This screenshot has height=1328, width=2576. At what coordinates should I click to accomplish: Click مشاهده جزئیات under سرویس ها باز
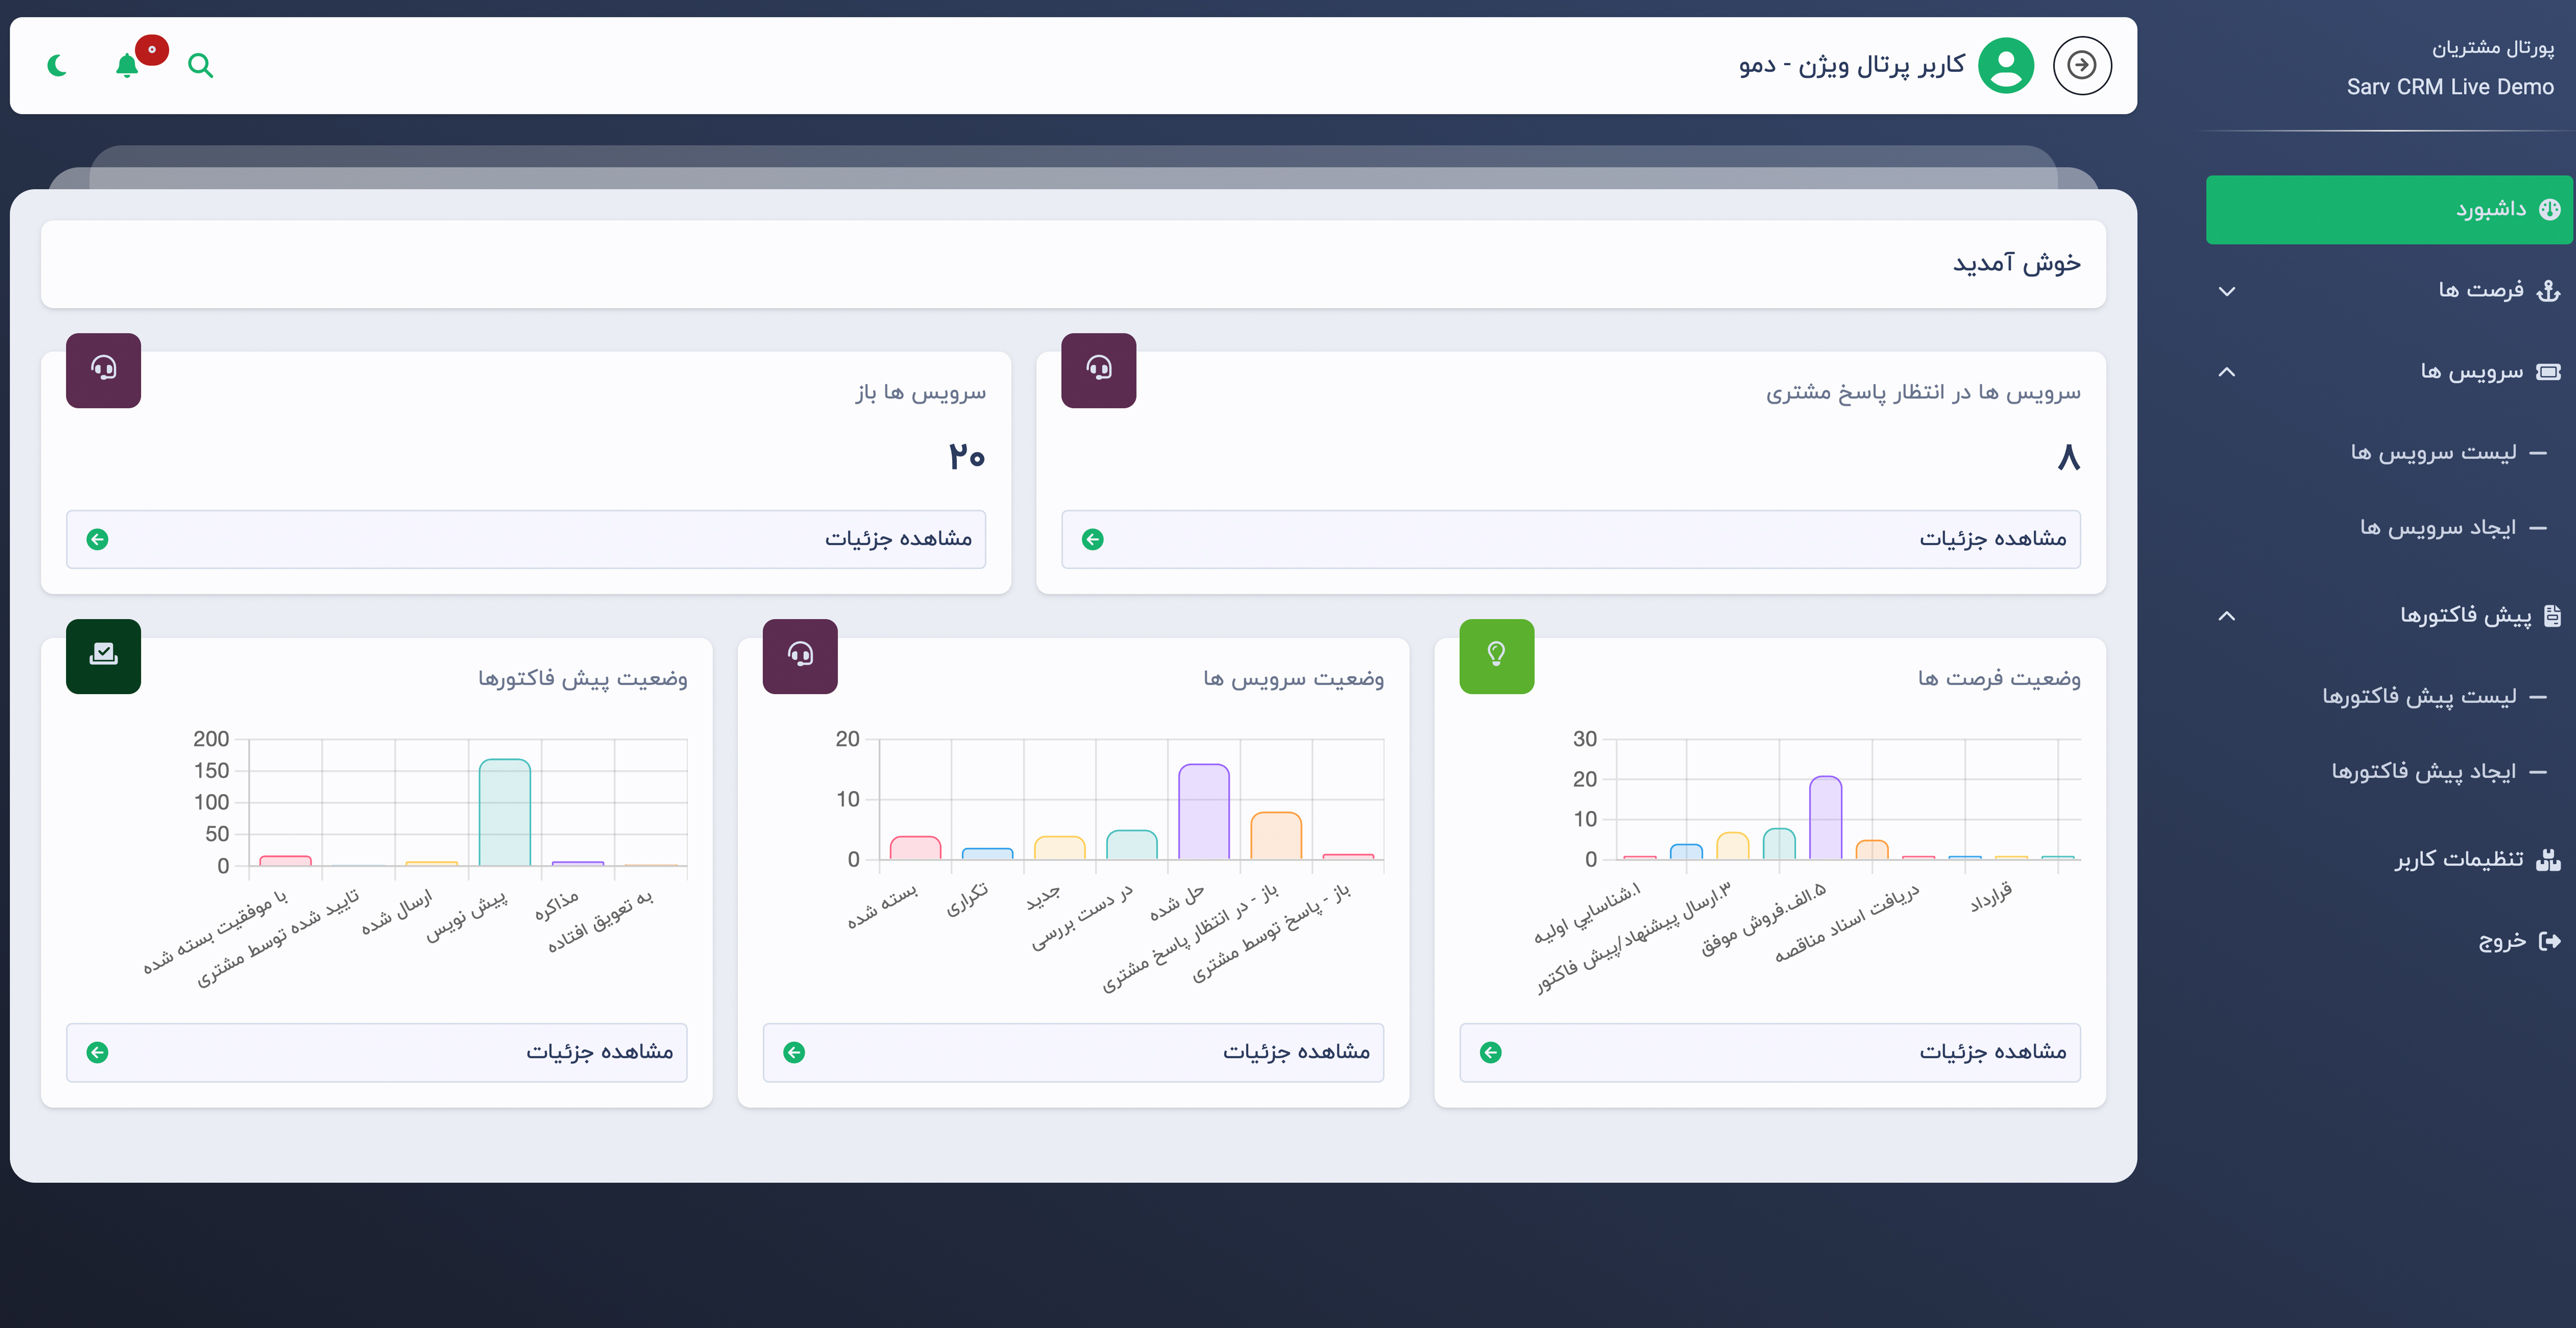(525, 539)
